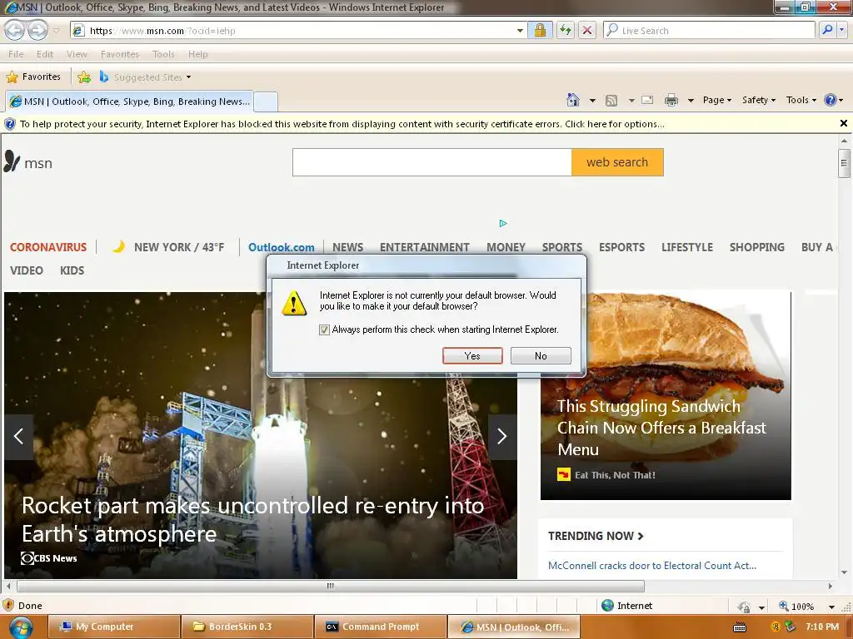
Task: Click the RSS Feeds icon
Action: point(611,101)
